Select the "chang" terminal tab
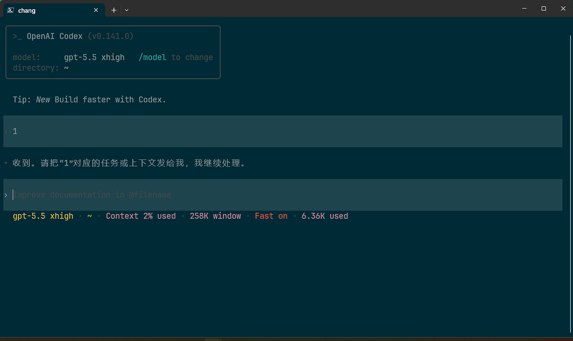This screenshot has width=573, height=341. pyautogui.click(x=54, y=10)
